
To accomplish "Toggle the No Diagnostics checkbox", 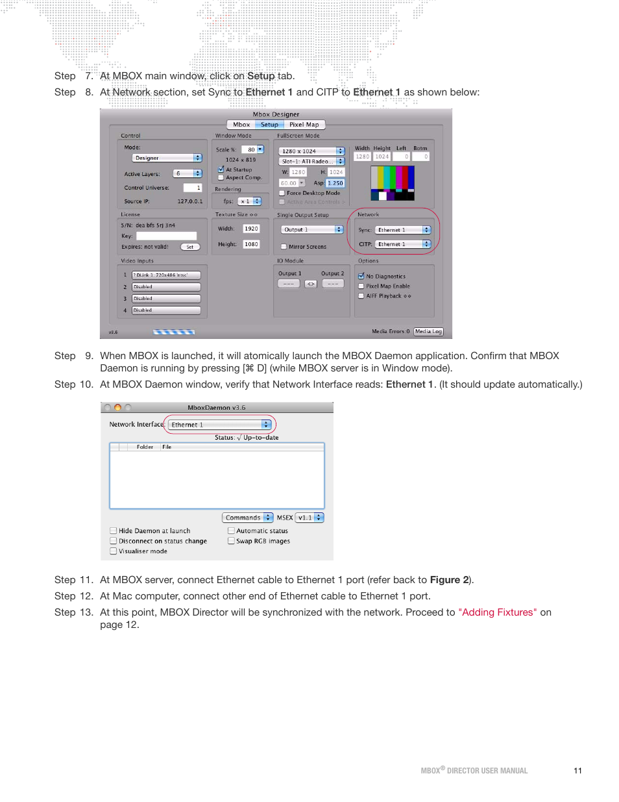I will pyautogui.click(x=361, y=276).
